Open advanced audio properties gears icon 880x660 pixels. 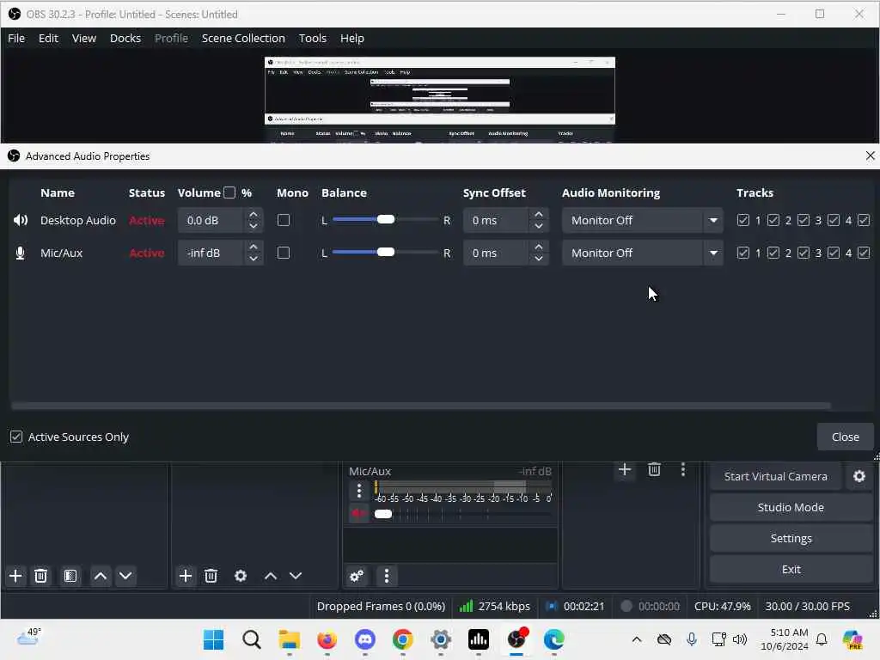pos(357,576)
